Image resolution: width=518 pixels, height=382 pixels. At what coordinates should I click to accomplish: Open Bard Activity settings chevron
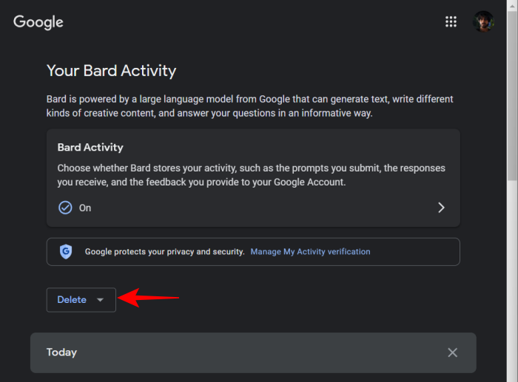point(441,208)
